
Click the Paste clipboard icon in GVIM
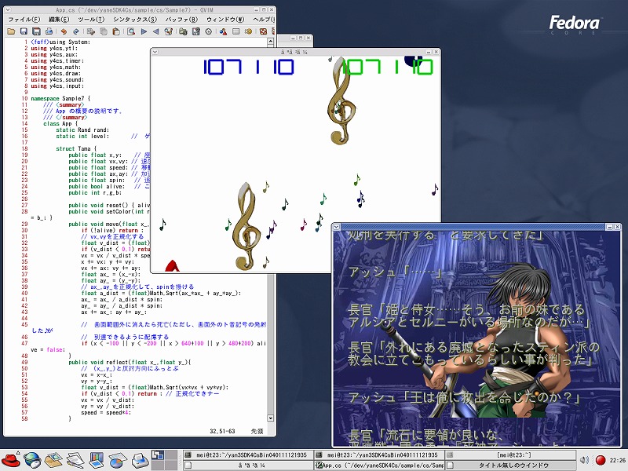point(117,31)
